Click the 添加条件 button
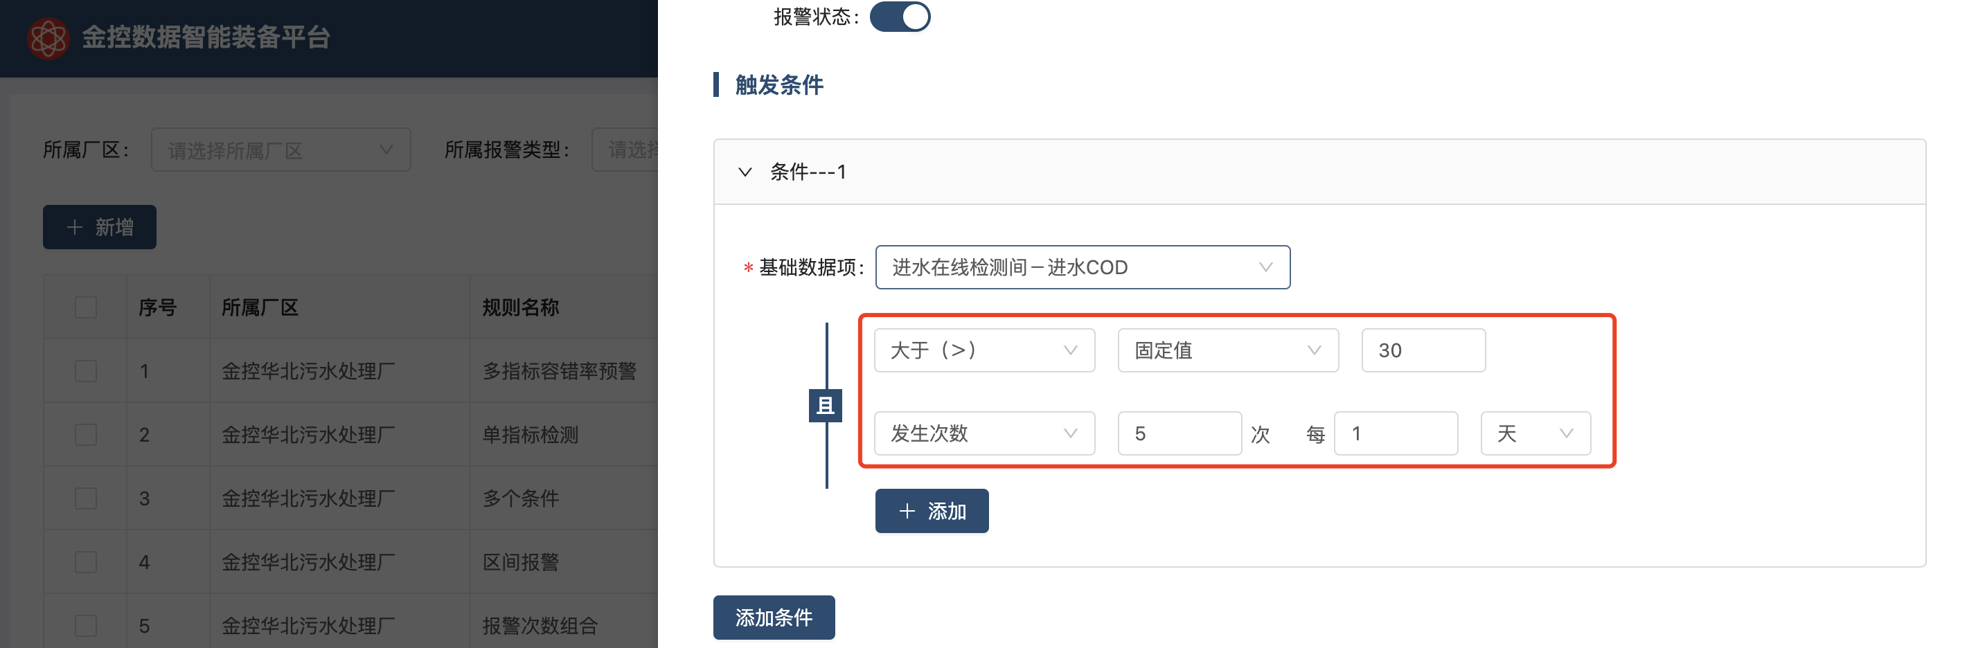This screenshot has width=1985, height=648. pos(774,617)
